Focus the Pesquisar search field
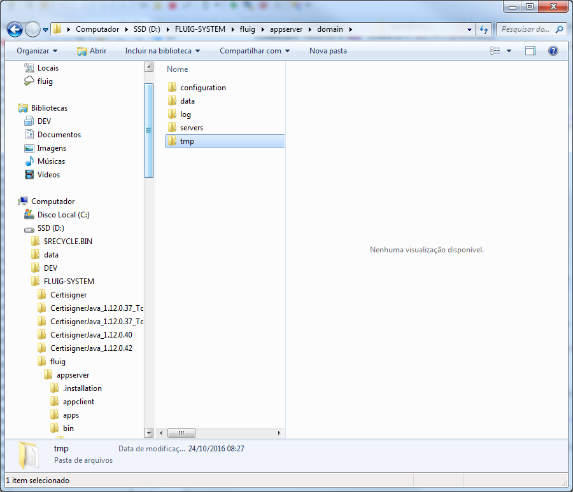 pyautogui.click(x=525, y=29)
